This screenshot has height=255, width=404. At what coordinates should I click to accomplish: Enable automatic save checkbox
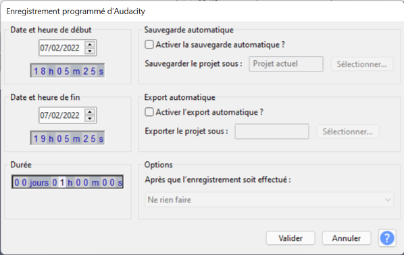click(149, 45)
